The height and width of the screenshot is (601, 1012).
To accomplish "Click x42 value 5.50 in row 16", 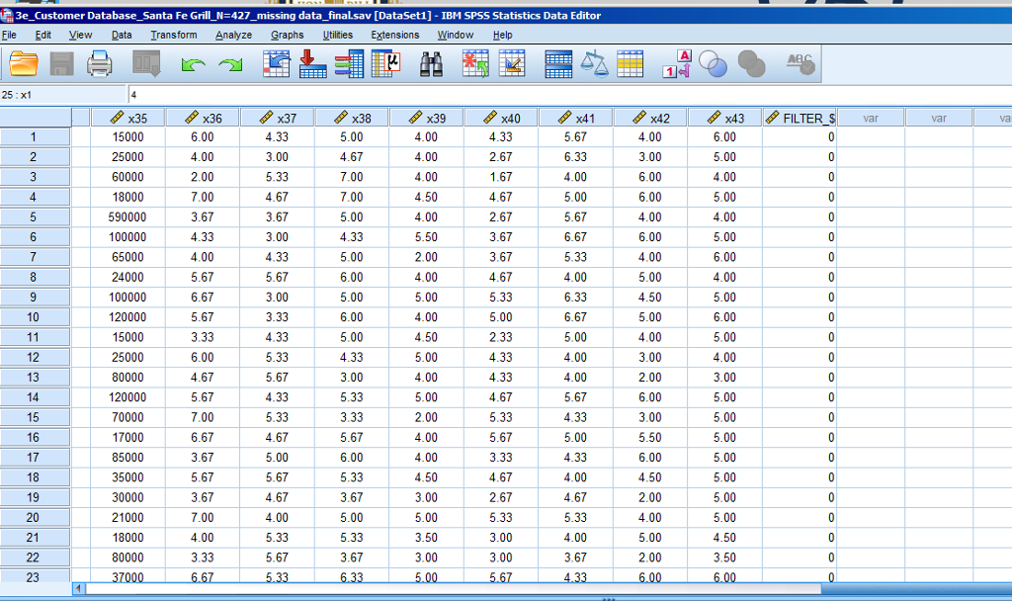I will click(650, 437).
